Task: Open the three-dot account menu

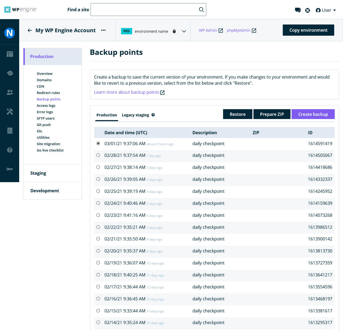Action: [103, 30]
